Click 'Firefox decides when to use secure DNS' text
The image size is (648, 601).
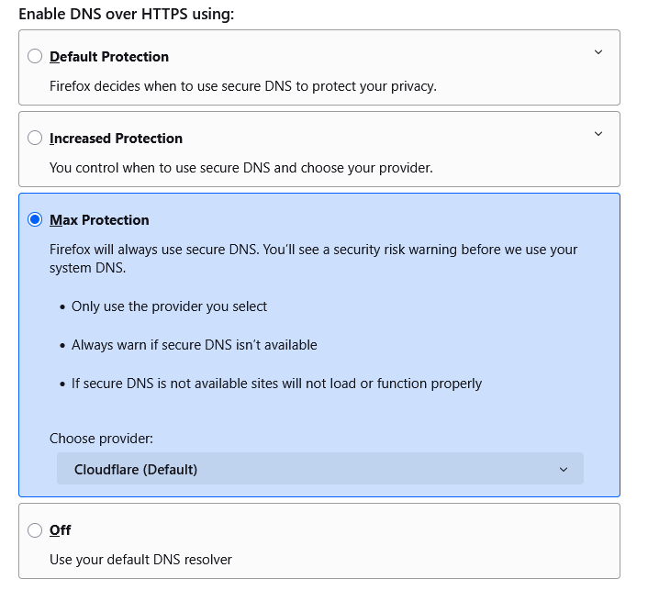point(242,86)
